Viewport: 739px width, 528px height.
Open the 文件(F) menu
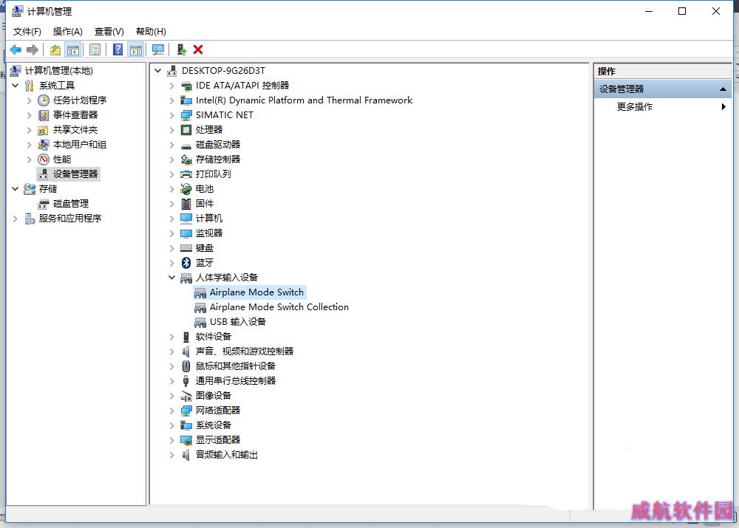tap(27, 31)
